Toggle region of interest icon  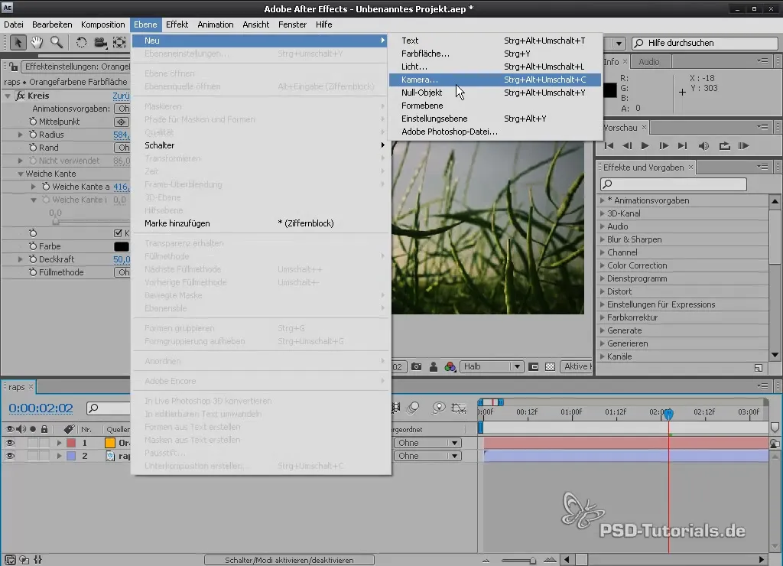click(533, 366)
